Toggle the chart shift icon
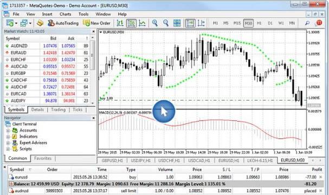The height and width of the screenshot is (195, 329). [x=201, y=23]
